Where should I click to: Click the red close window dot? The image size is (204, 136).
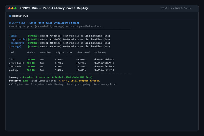tap(9, 8)
